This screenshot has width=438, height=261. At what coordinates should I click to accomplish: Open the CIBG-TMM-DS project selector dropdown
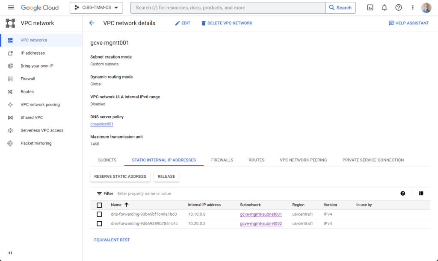[96, 8]
